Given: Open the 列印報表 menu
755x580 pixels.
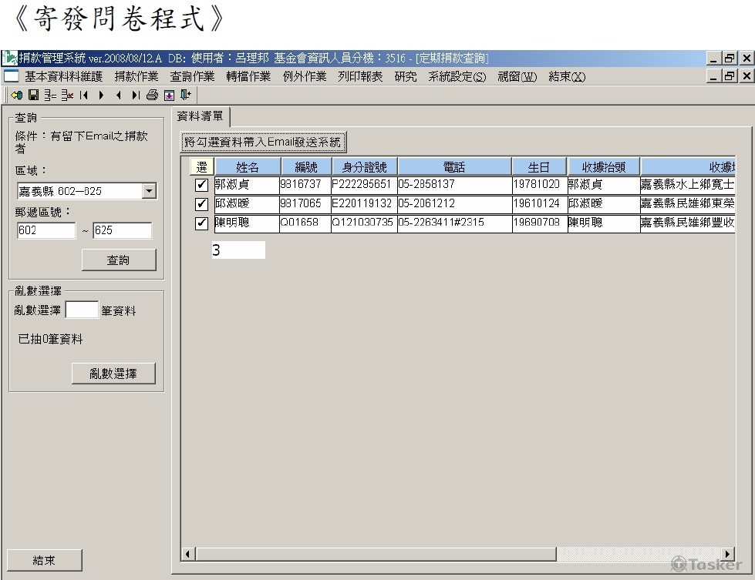Looking at the screenshot, I should 359,77.
